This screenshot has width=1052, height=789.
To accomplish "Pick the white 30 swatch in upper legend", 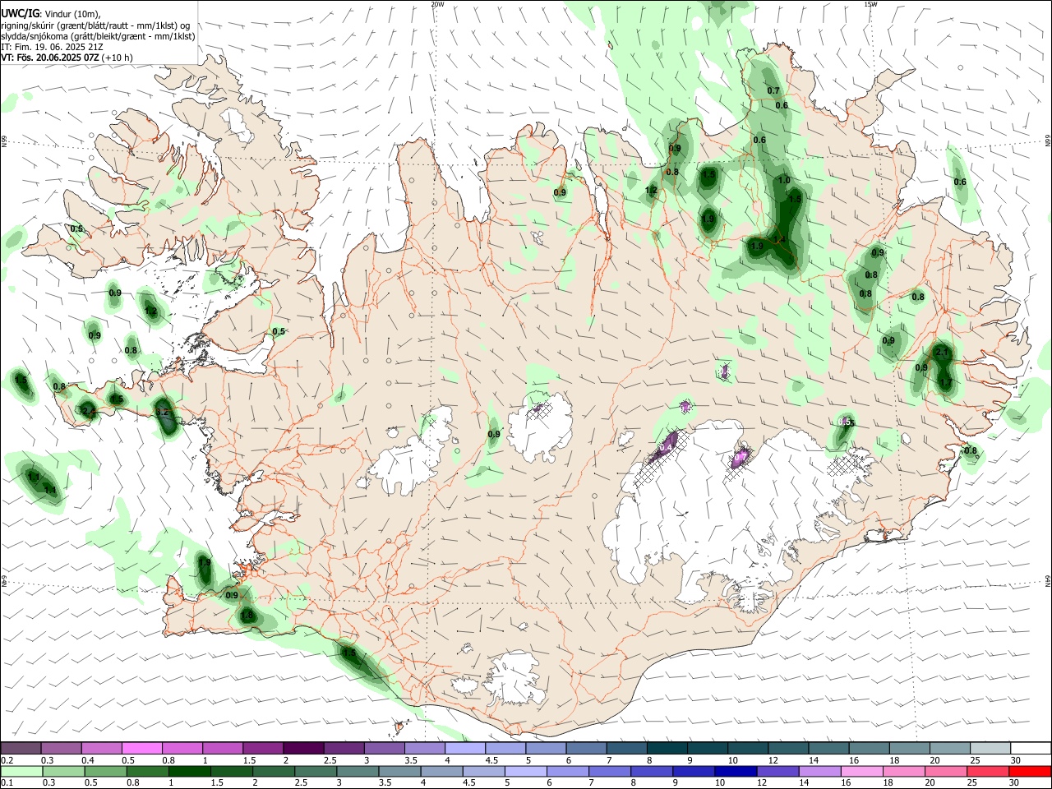I will tap(1031, 748).
